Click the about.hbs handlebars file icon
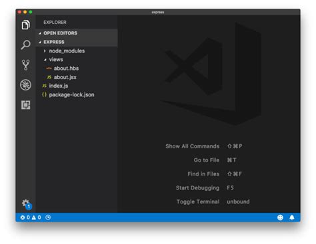 click(x=49, y=68)
